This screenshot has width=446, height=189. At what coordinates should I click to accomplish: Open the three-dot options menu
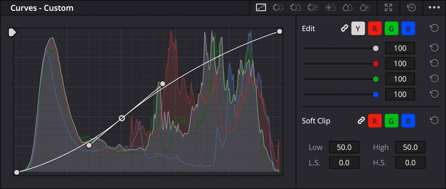tap(434, 8)
